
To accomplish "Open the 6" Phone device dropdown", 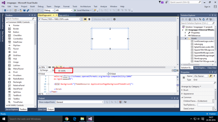I will pyautogui.click(x=59, y=19).
